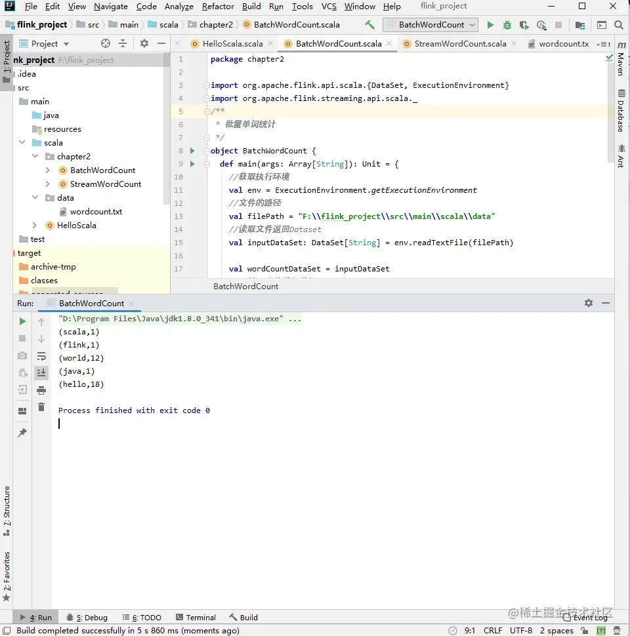Start debugging with the bug icon in the toolbar
This screenshot has width=630, height=636.
tap(507, 25)
